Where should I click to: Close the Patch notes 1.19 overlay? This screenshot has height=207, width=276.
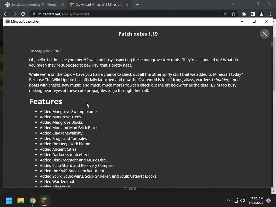coord(265,34)
